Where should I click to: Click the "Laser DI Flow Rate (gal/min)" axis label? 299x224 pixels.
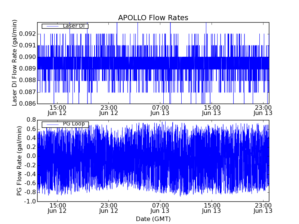pos(15,63)
